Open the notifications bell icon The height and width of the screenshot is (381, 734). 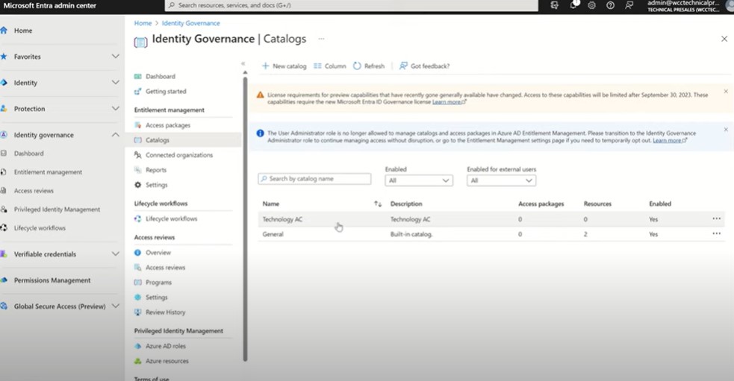573,5
